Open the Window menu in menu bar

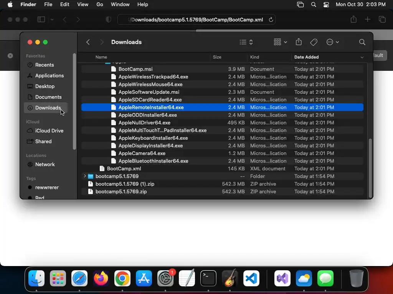pos(120,5)
